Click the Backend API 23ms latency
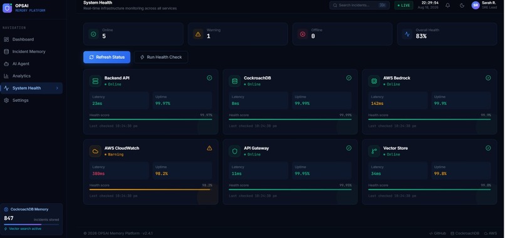505x238 pixels. 97,104
